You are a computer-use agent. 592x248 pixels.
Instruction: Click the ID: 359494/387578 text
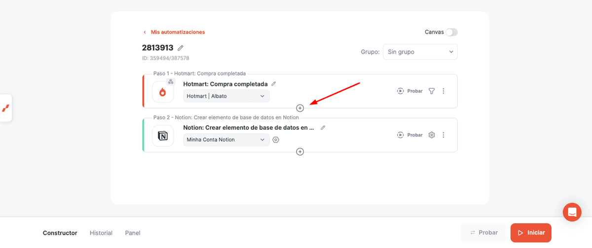click(166, 58)
